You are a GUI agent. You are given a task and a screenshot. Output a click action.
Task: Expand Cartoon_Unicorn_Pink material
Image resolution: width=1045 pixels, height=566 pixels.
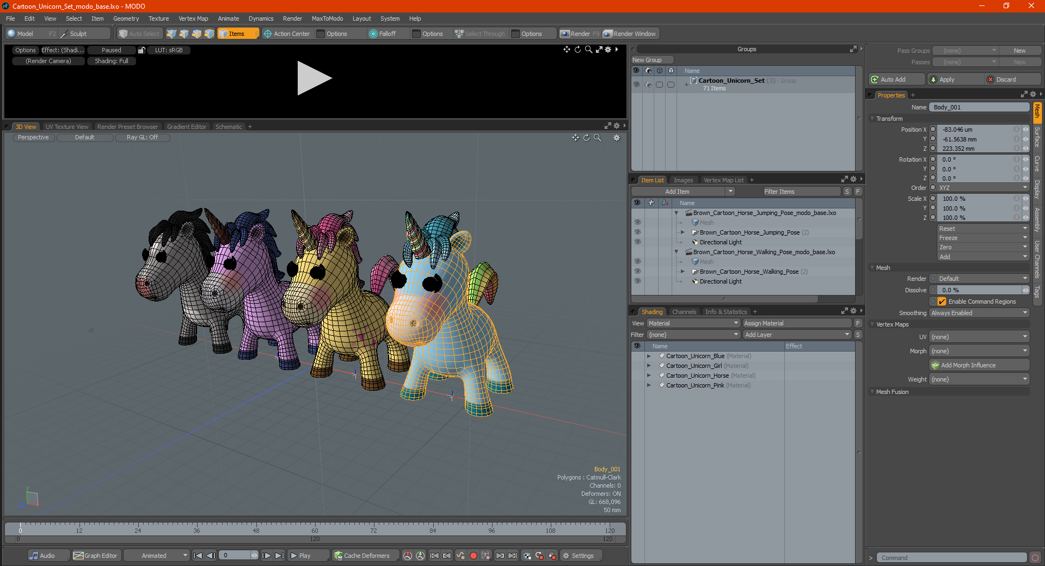pos(649,385)
